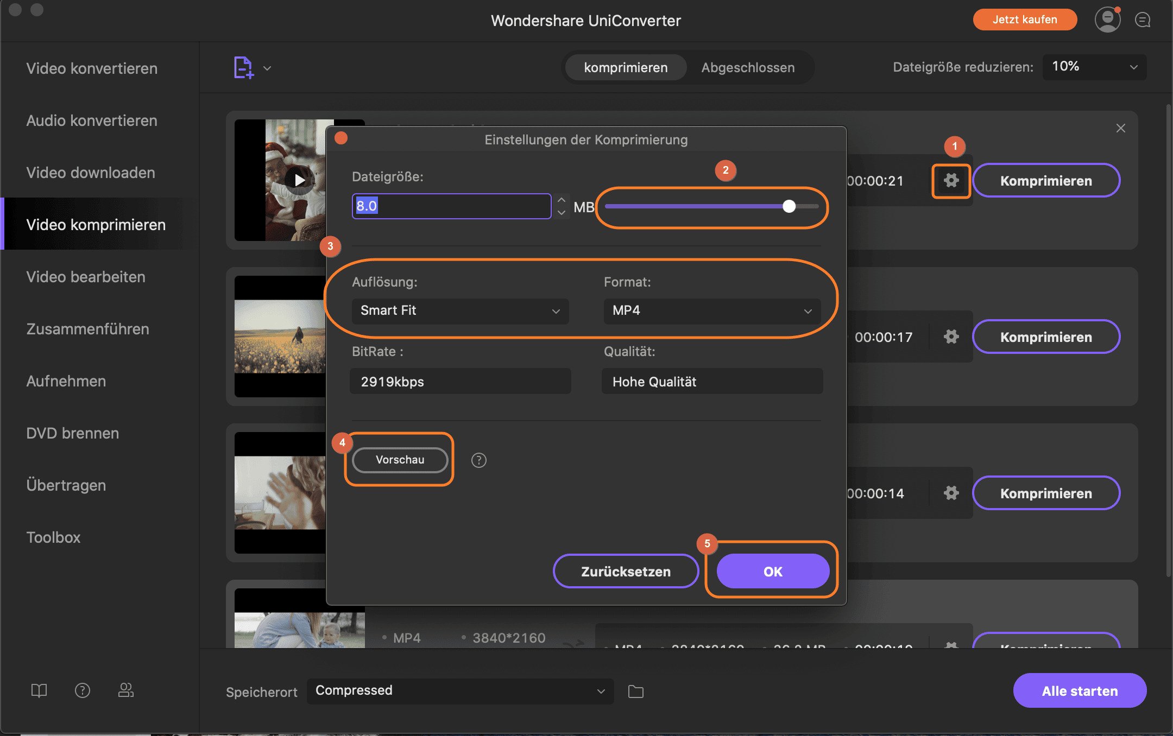The height and width of the screenshot is (736, 1173).
Task: Click the file size input field
Action: point(451,206)
